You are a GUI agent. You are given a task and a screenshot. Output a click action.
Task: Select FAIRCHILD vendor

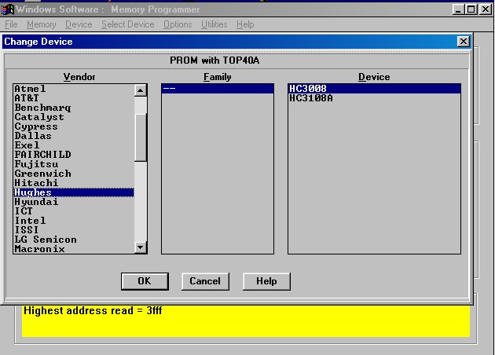tap(74, 155)
